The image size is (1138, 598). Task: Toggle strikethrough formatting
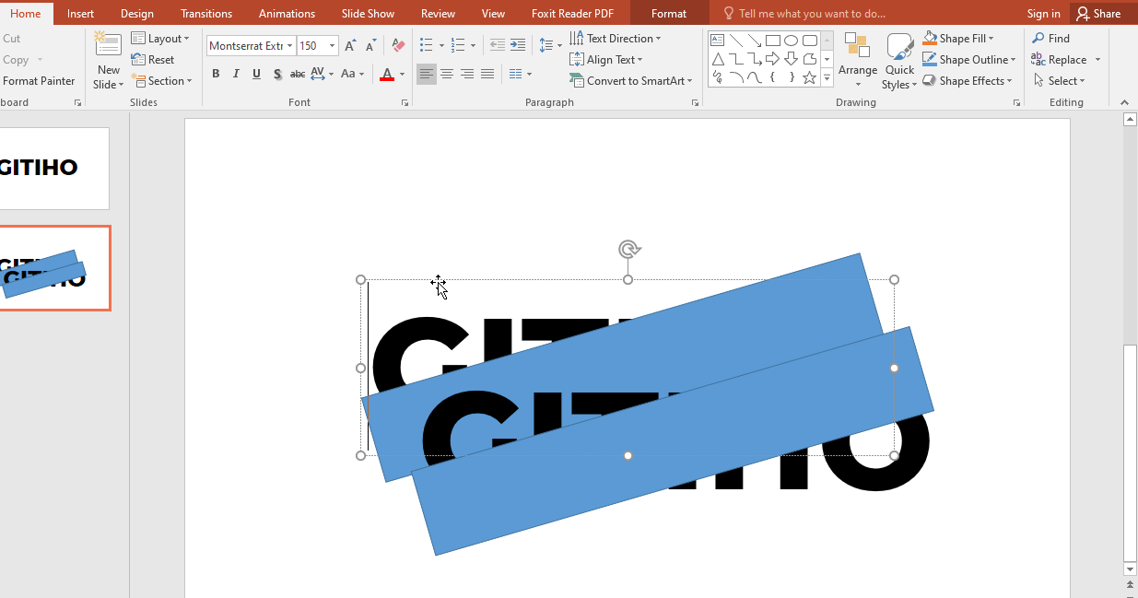(297, 73)
